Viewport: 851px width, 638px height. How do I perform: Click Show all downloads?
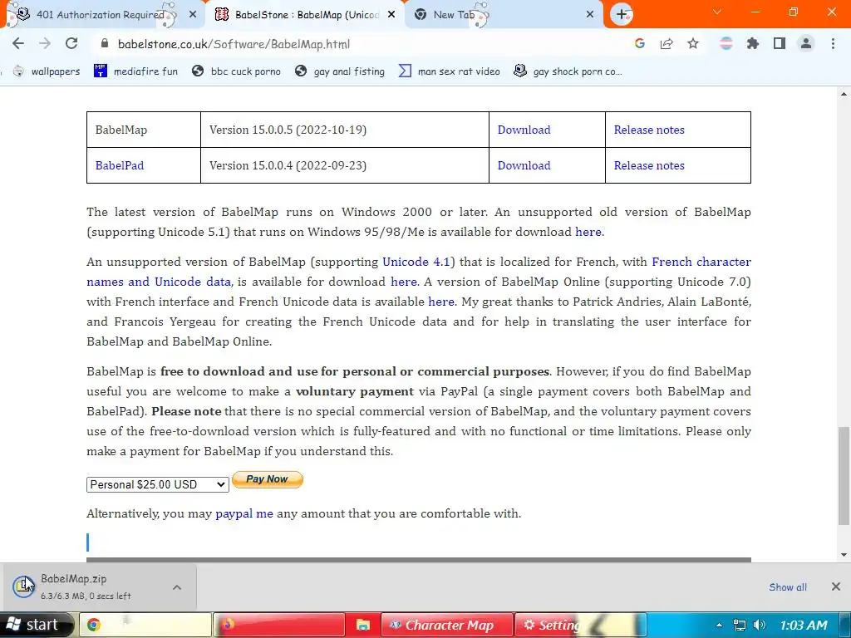tap(788, 587)
